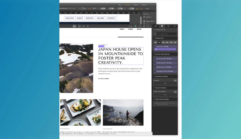The width and height of the screenshot is (241, 139).
Task: Select the ABOUT menu item
Action: 80,18
